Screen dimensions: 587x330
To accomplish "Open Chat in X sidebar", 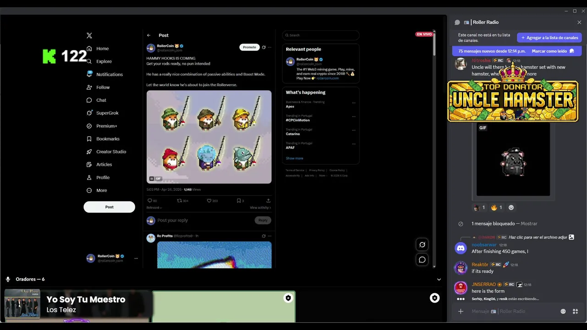I will coord(96,100).
